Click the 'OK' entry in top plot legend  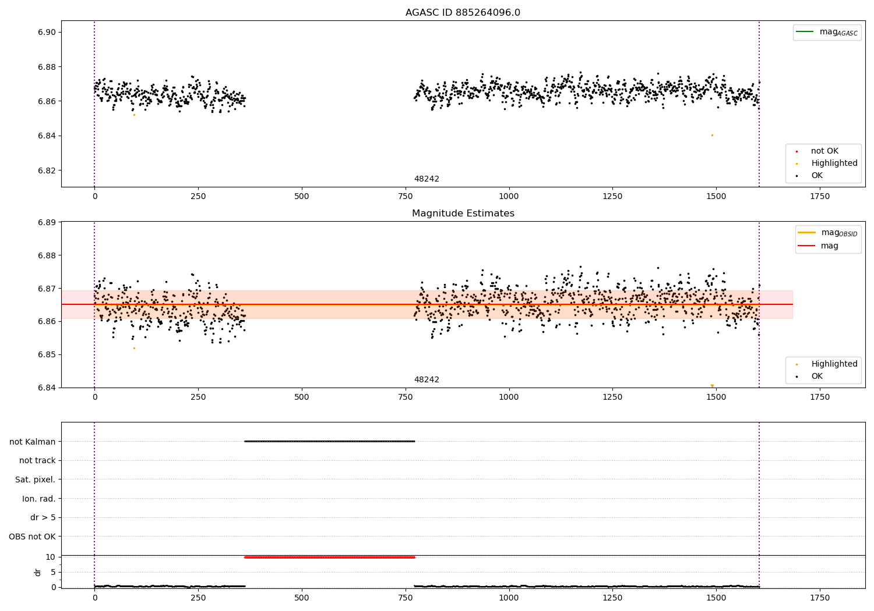[810, 176]
